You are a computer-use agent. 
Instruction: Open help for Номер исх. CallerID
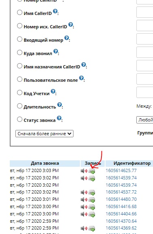click(x=71, y=24)
